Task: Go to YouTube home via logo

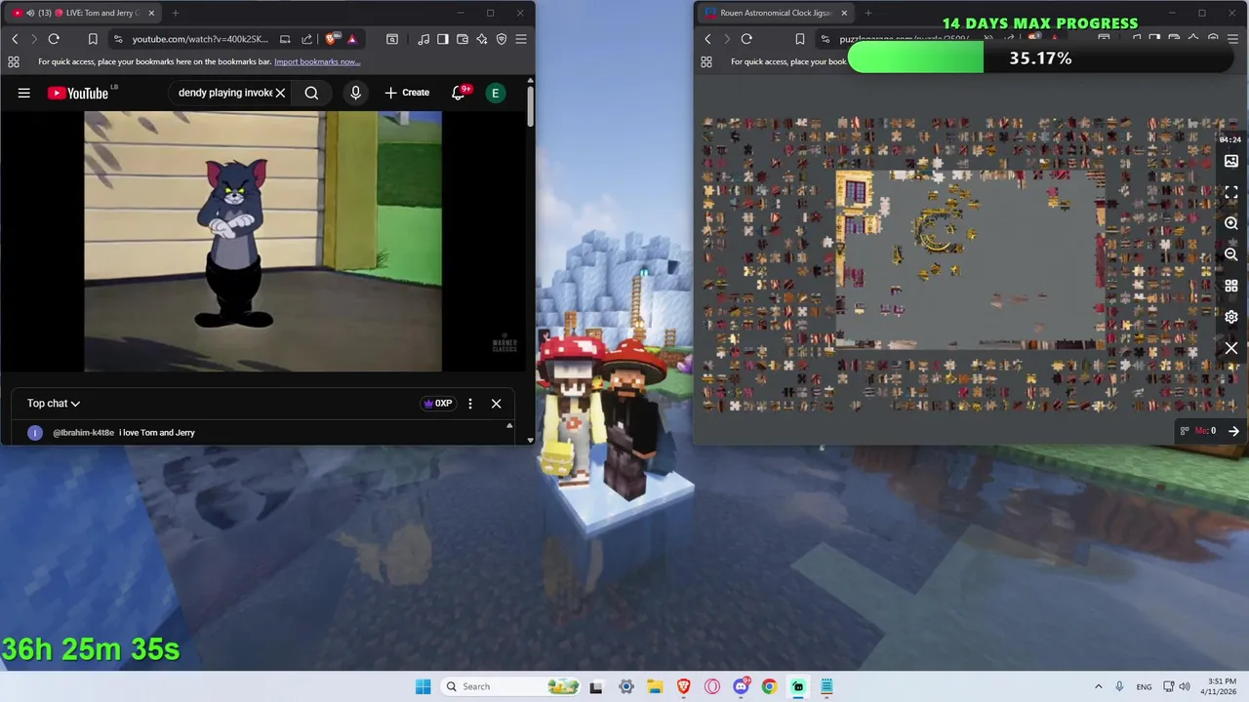Action: click(78, 93)
